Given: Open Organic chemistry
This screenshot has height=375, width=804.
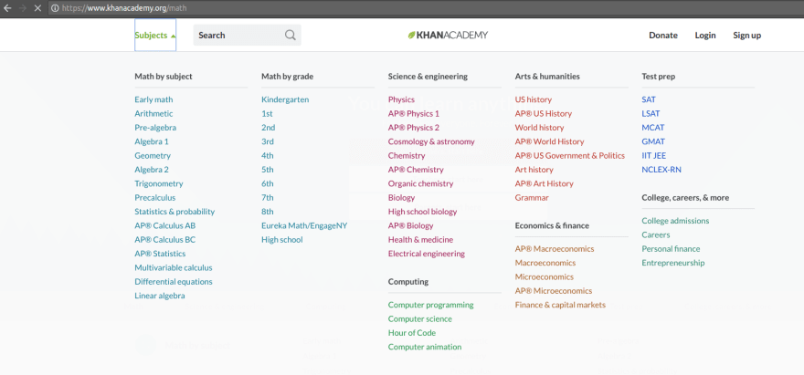Looking at the screenshot, I should (x=421, y=183).
